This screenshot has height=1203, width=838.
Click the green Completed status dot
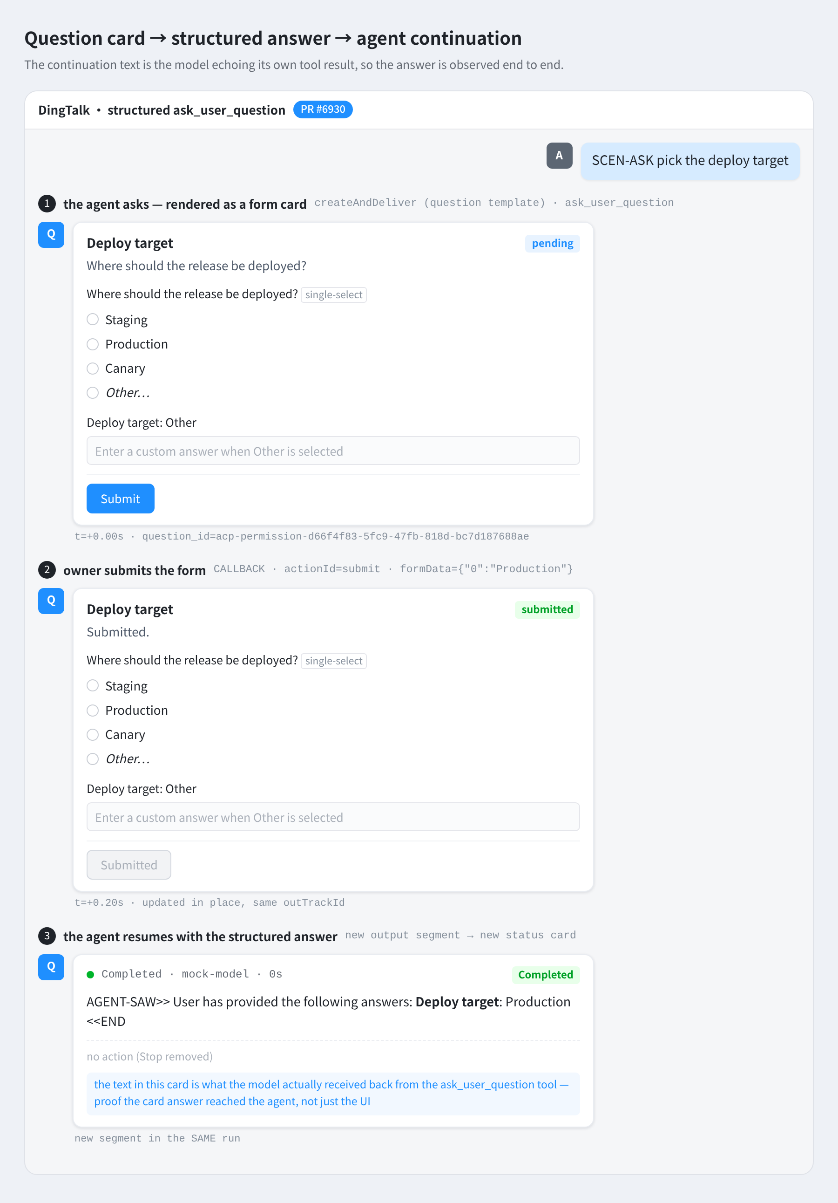[x=91, y=975]
